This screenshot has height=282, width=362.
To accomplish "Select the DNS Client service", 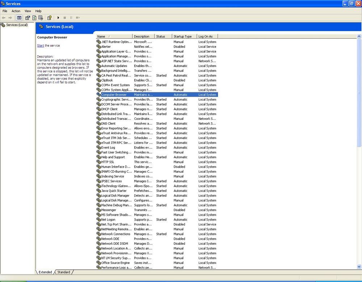I will click(157, 123).
